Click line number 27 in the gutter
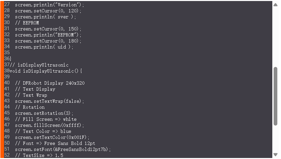 pyautogui.click(x=7, y=5)
